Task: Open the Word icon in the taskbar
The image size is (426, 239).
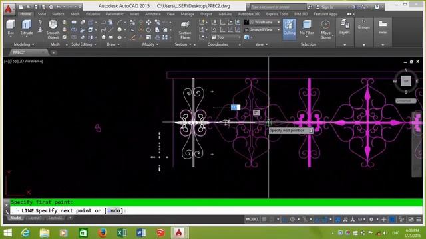Action: tap(141, 233)
